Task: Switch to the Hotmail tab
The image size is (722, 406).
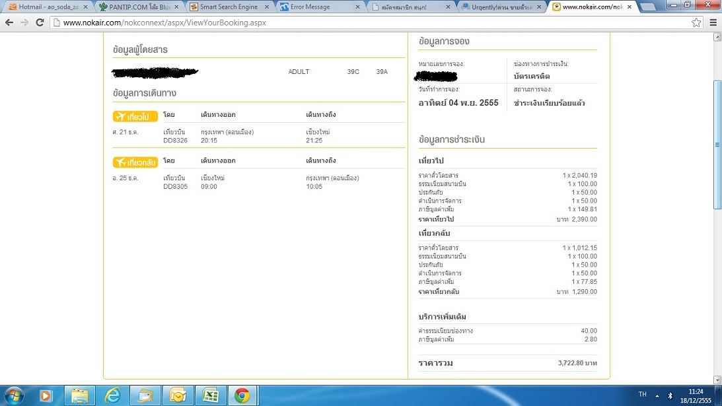Action: (48, 7)
